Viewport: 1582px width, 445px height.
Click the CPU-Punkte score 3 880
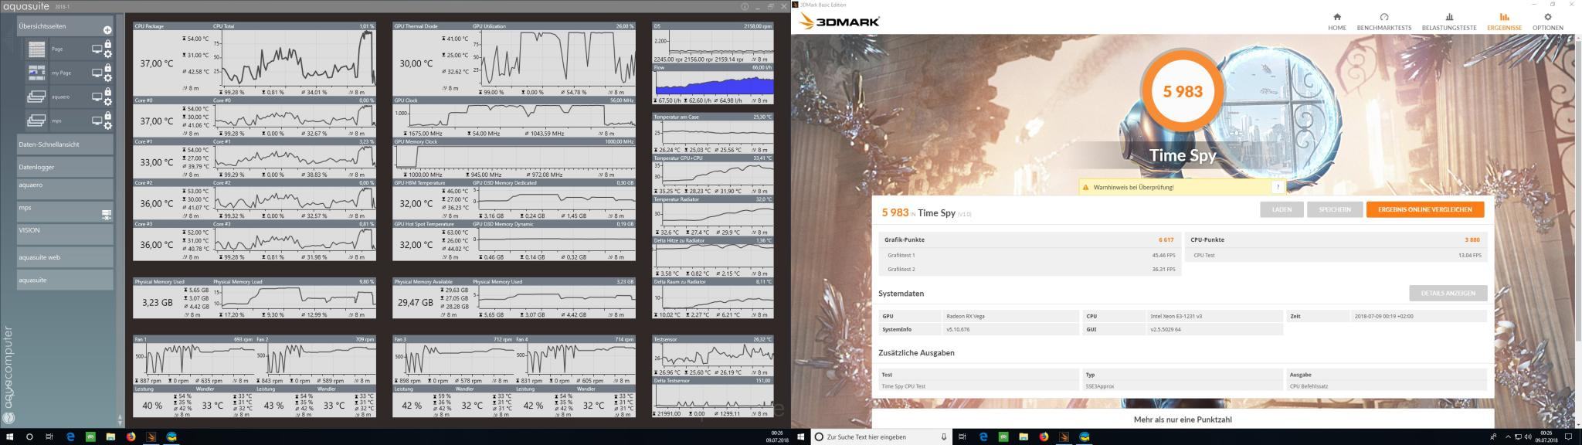click(1472, 239)
